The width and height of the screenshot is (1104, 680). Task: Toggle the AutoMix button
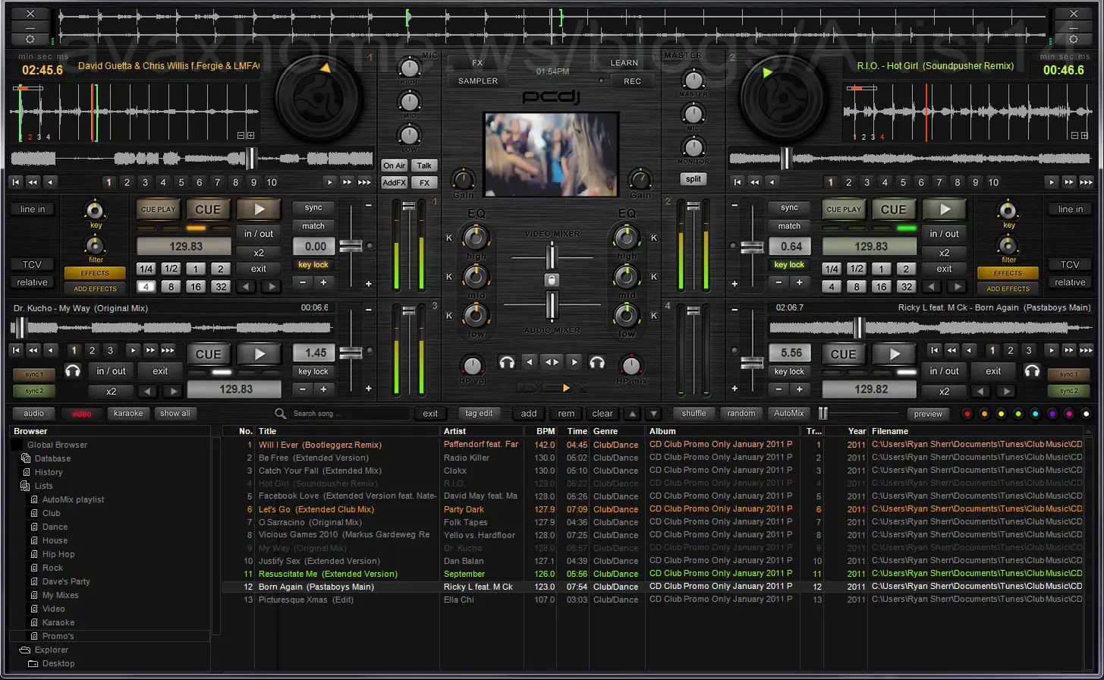788,414
